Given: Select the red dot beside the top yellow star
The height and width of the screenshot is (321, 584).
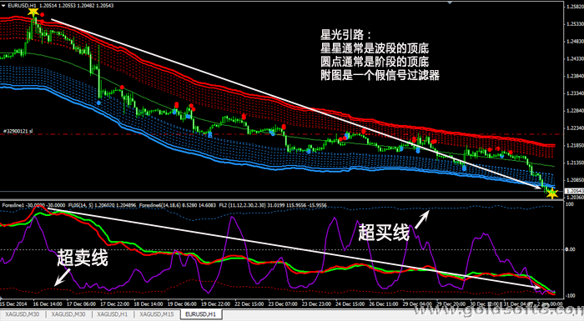Looking at the screenshot, I should coord(43,15).
